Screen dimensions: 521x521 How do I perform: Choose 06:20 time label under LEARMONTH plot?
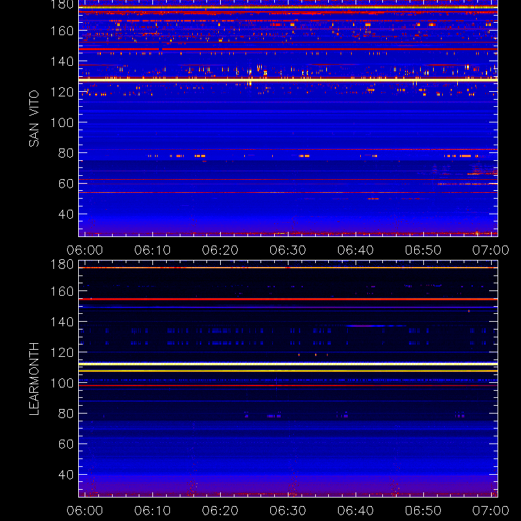pos(220,511)
